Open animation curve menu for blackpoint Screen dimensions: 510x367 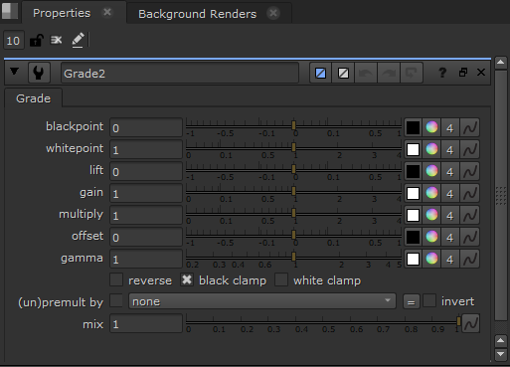point(470,127)
